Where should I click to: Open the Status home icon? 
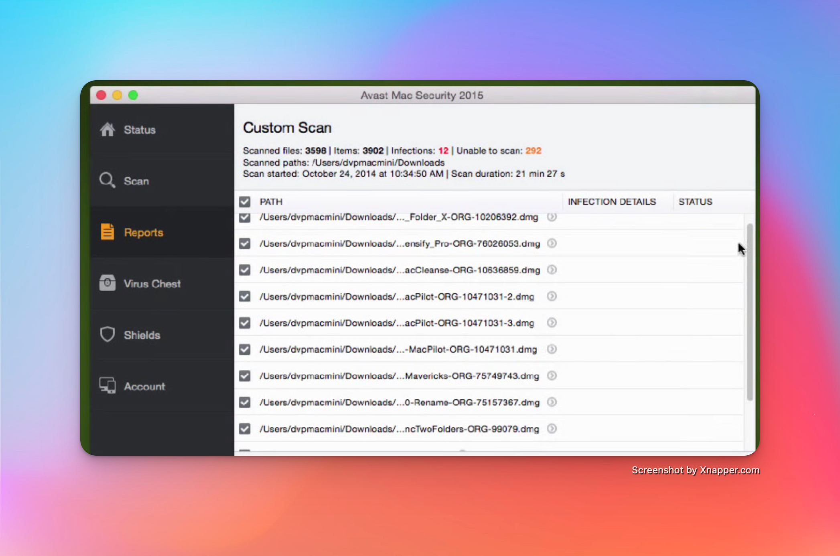click(108, 130)
